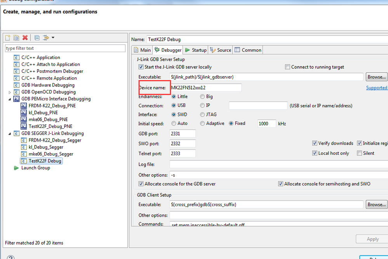Click the New launch configuration icon
The width and height of the screenshot is (388, 259).
coord(8,38)
